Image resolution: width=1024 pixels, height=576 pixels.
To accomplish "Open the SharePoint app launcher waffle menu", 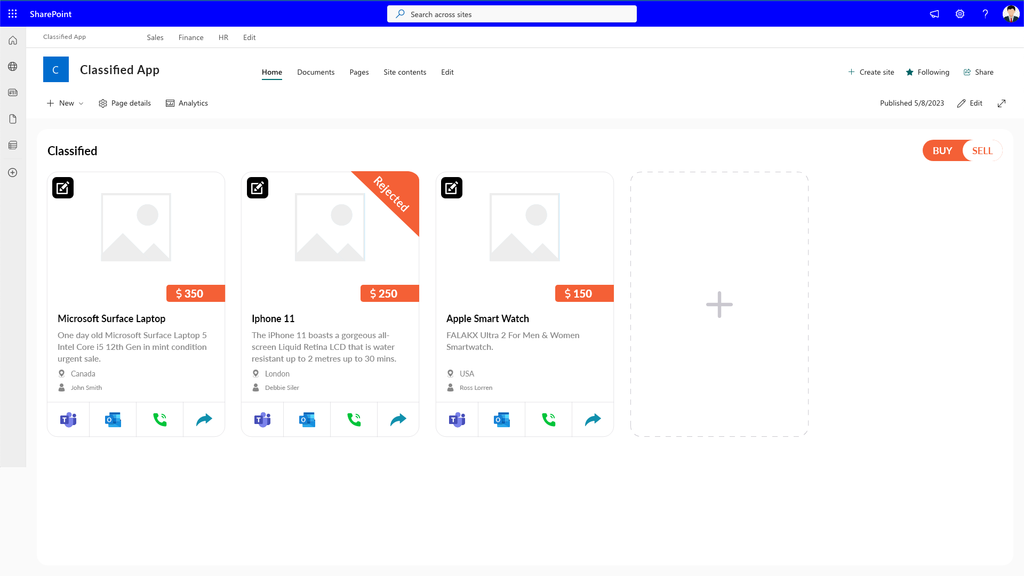I will 13,13.
